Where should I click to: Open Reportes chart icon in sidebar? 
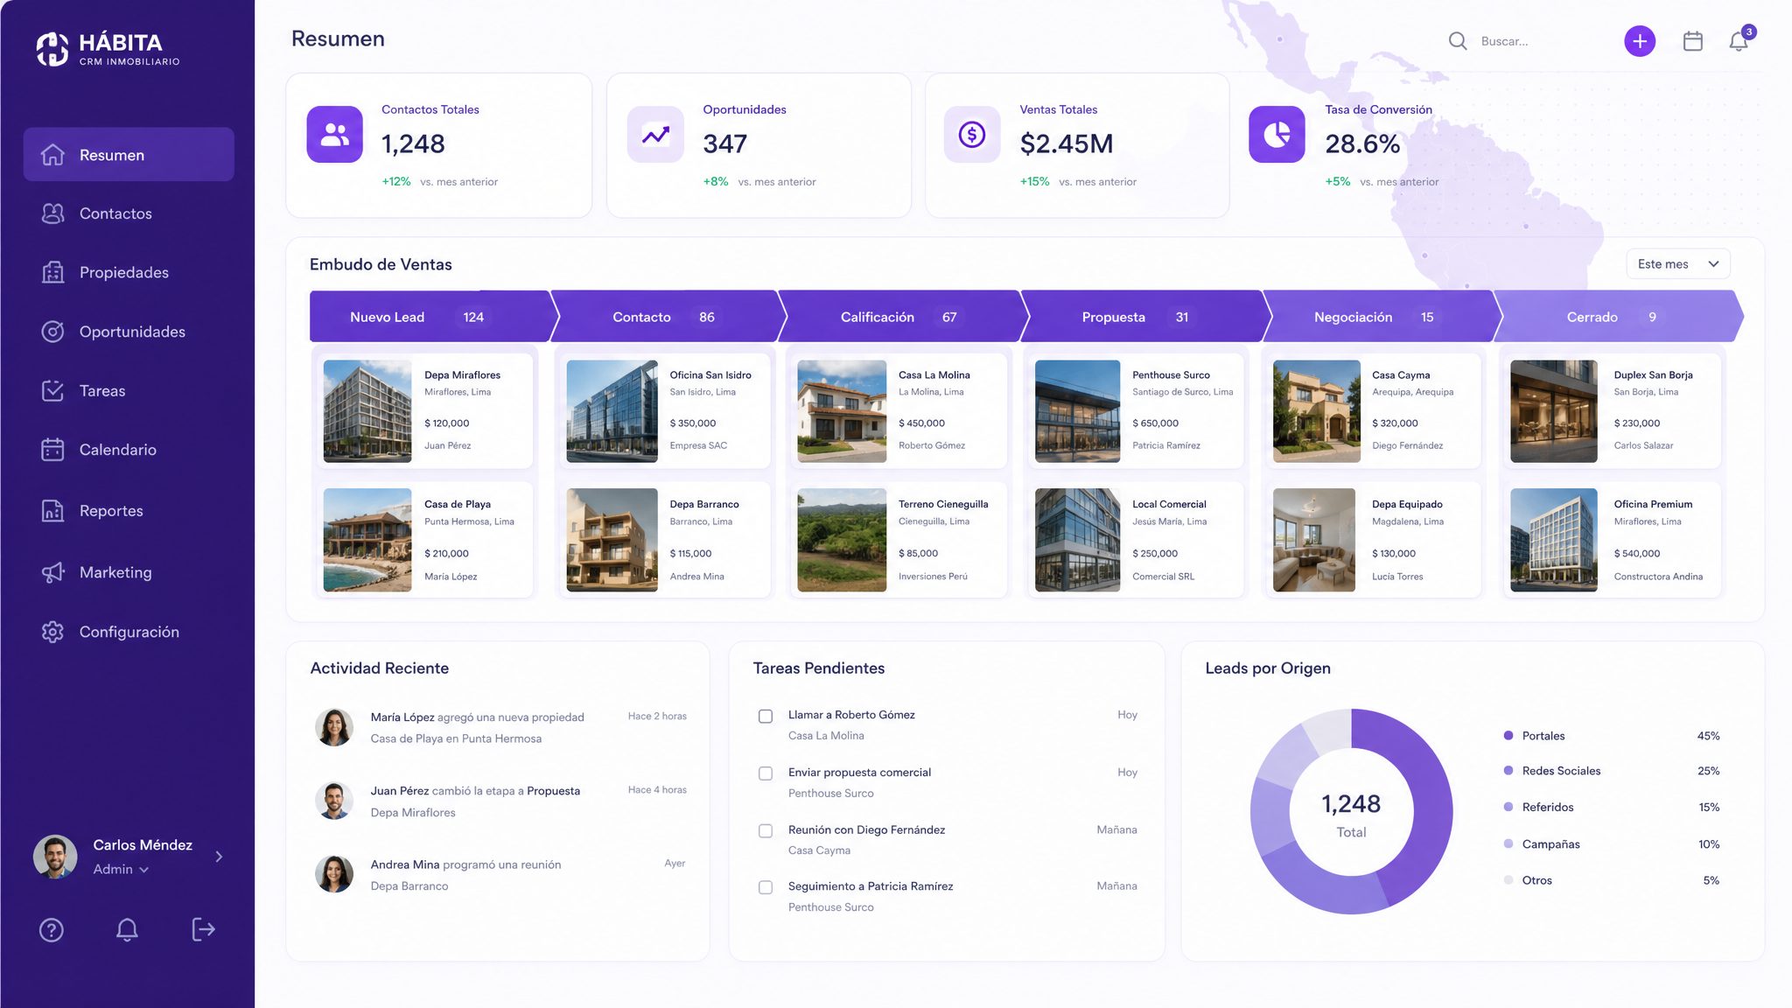(52, 511)
